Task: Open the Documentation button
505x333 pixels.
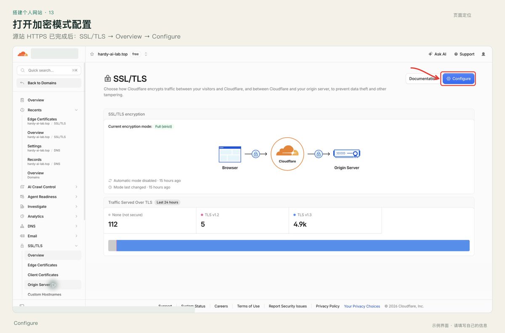Action: point(423,79)
